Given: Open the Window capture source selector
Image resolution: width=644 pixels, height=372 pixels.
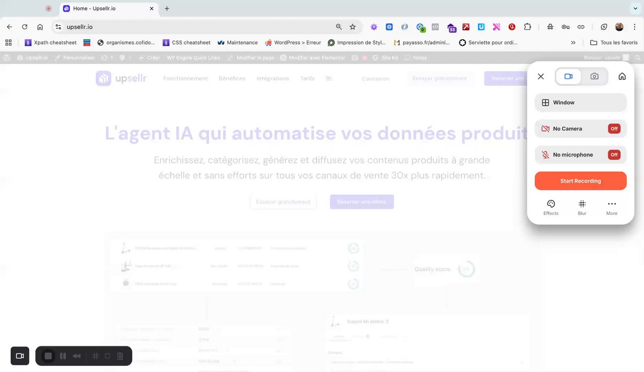Looking at the screenshot, I should click(581, 103).
